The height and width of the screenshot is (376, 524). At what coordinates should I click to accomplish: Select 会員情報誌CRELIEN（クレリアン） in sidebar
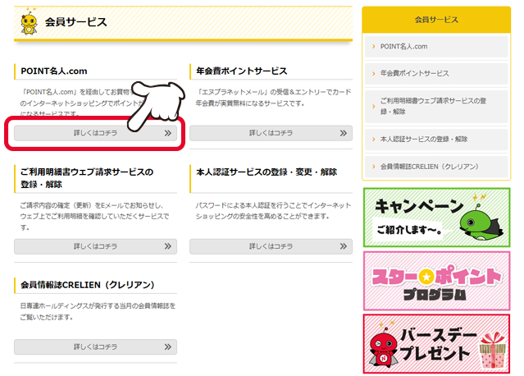pos(436,167)
